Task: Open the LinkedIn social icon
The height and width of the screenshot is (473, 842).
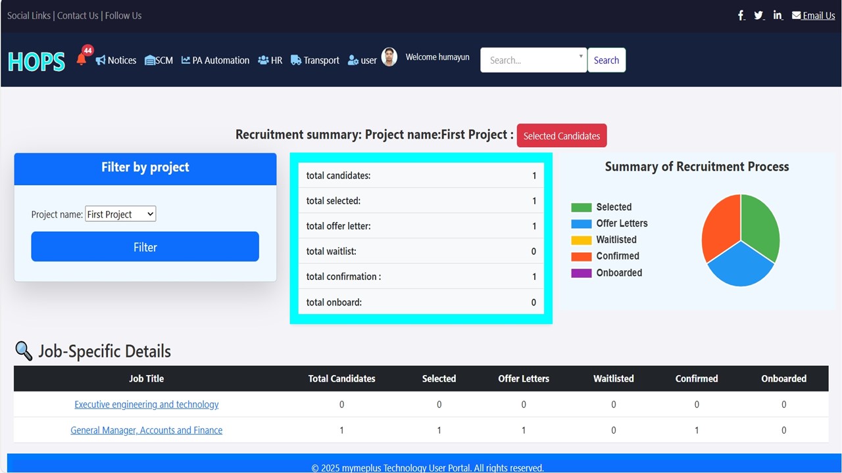Action: click(778, 15)
